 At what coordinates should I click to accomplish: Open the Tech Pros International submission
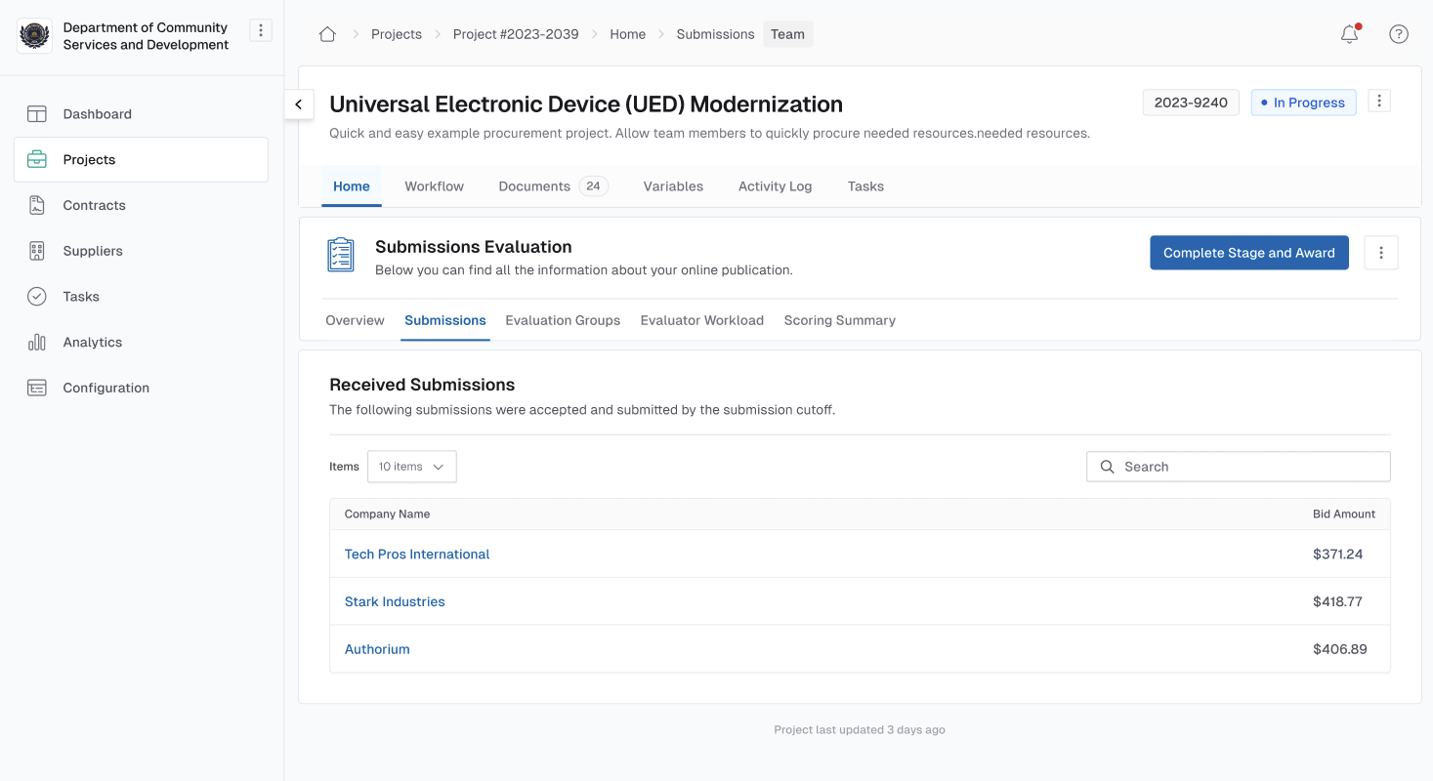click(x=417, y=555)
